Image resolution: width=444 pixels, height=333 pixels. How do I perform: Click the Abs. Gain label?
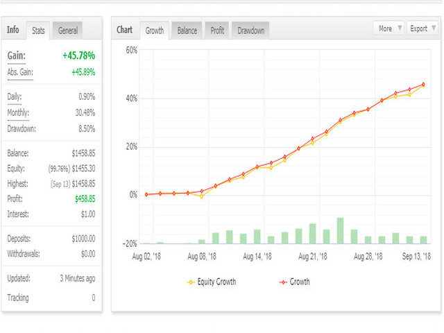[20, 72]
